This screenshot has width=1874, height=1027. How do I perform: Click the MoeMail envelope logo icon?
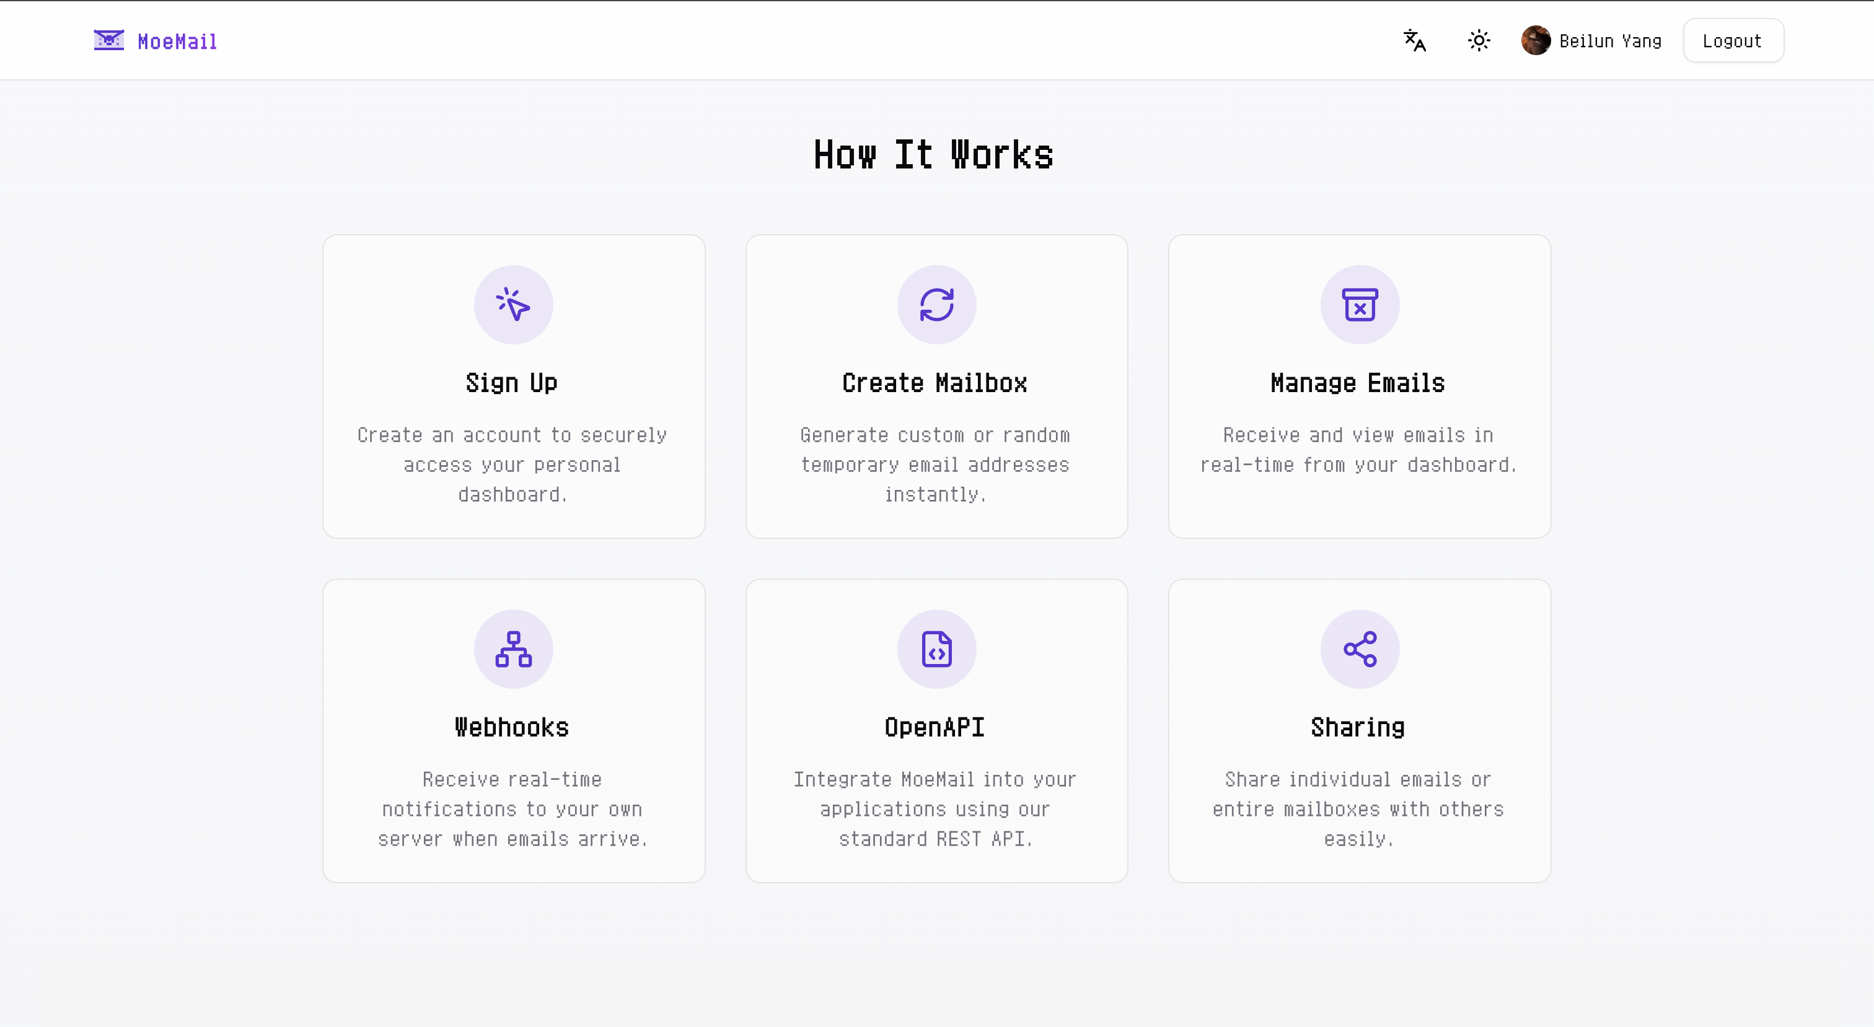[x=108, y=40]
